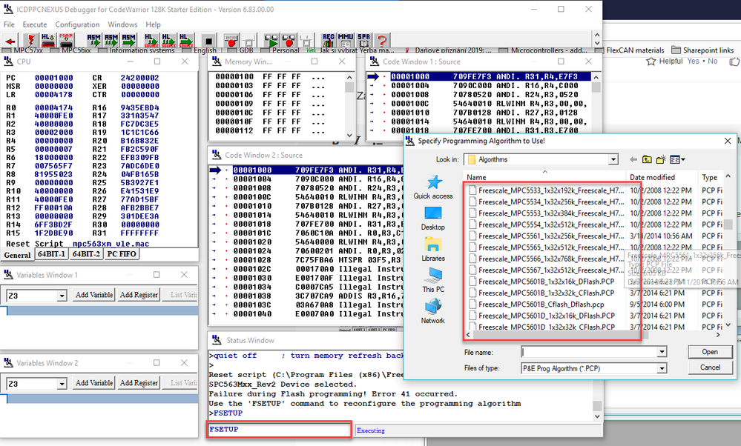Click the red question mark help icon
Screen dimensions: 741x446
(382, 41)
